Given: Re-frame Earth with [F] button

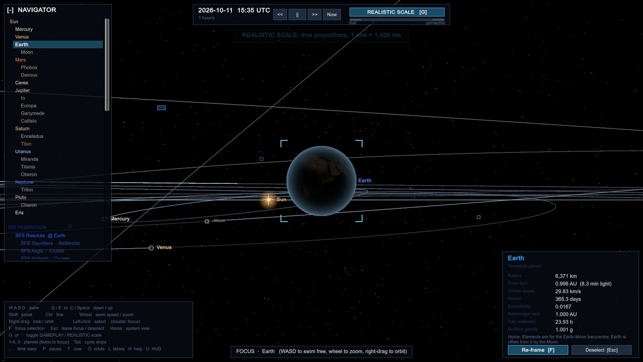Looking at the screenshot, I should (538, 350).
